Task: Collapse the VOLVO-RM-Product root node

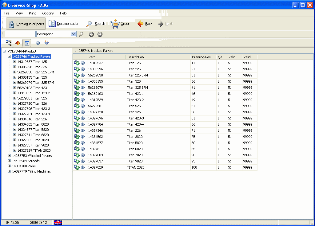Action: click(4, 51)
